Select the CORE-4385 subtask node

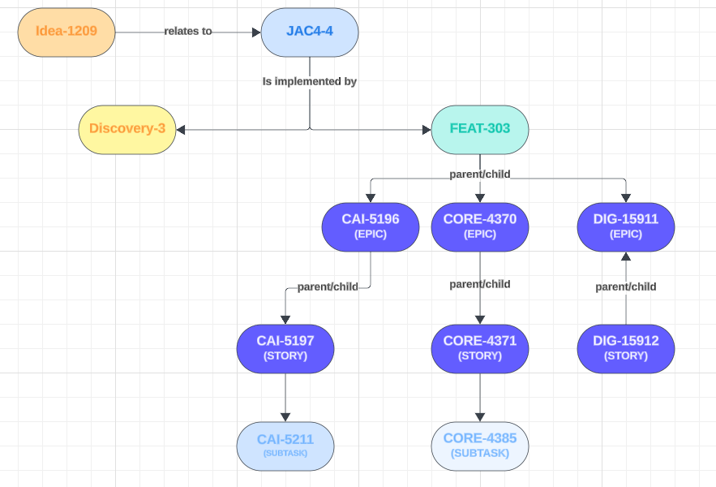click(x=480, y=446)
